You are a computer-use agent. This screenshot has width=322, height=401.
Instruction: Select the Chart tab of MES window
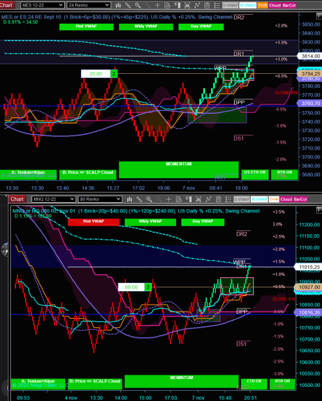6,5
